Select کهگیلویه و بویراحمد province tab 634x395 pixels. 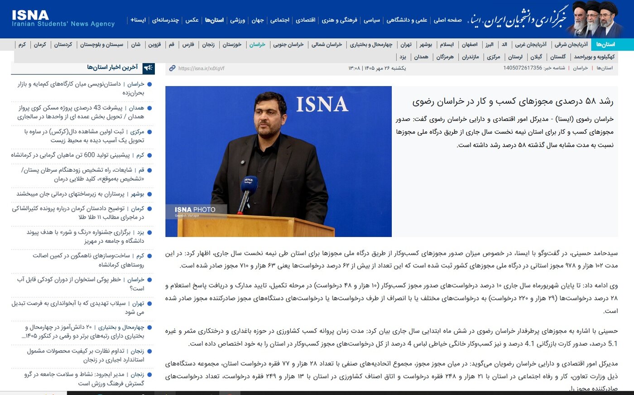click(595, 57)
